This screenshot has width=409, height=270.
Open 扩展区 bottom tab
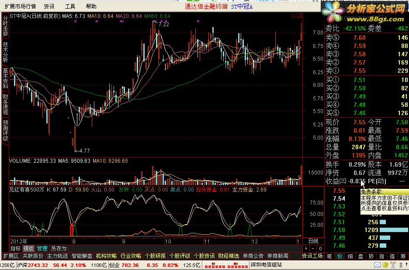[x=11, y=256]
